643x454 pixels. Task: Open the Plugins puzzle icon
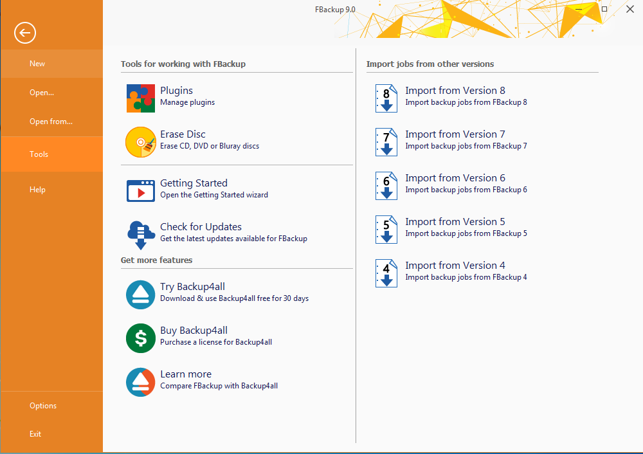coord(141,98)
